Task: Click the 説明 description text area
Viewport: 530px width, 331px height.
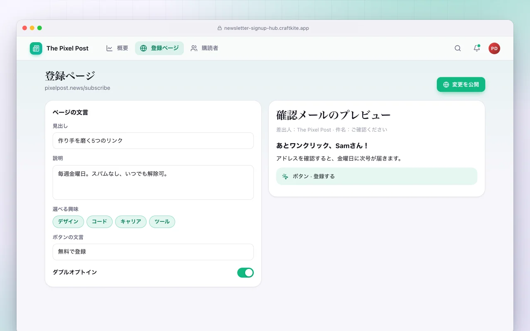Action: [x=153, y=182]
